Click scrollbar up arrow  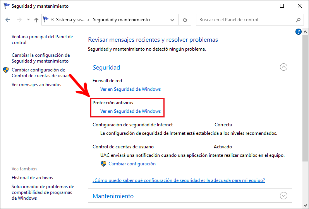click(305, 31)
